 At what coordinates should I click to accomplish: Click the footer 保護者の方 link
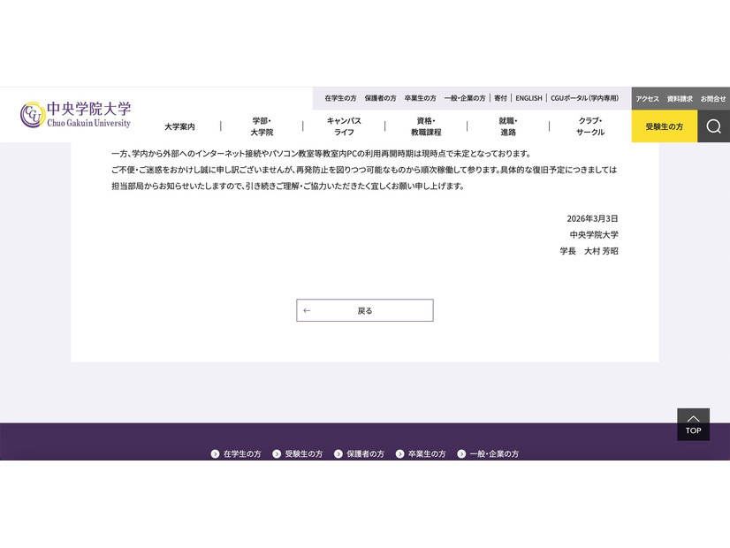point(366,453)
